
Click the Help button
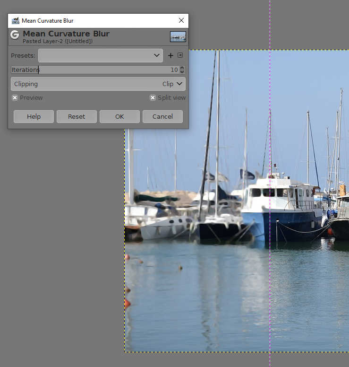(x=34, y=116)
